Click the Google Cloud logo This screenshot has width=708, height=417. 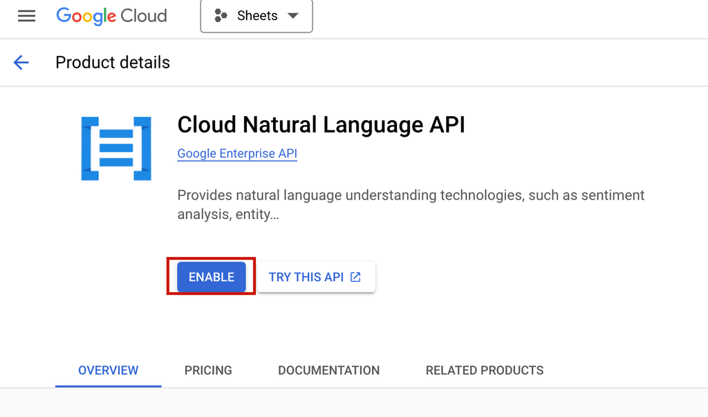click(111, 17)
